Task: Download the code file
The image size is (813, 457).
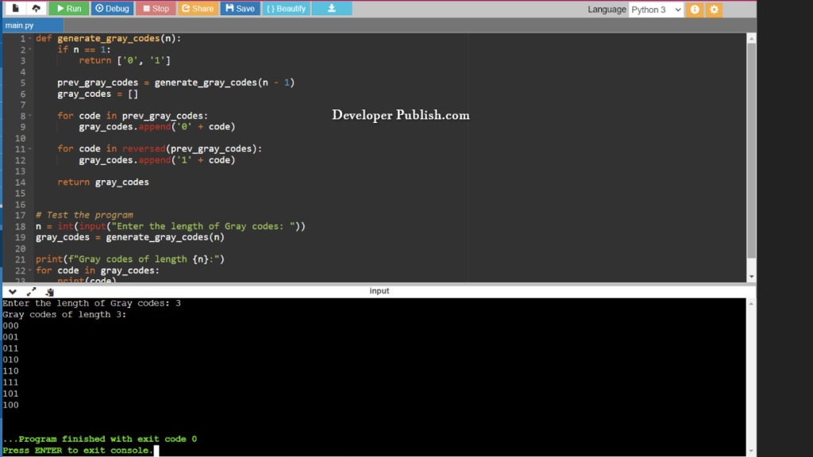Action: (331, 9)
